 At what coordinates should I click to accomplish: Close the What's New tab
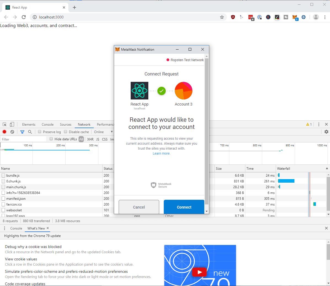[x=48, y=228]
